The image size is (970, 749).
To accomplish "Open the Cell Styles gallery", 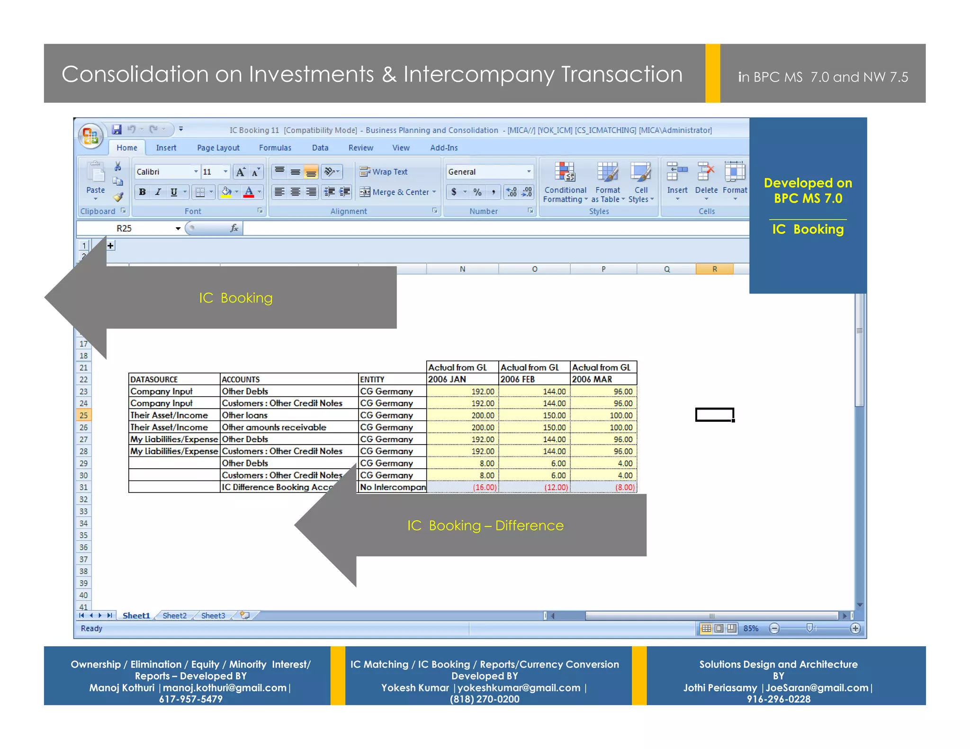I will (641, 182).
